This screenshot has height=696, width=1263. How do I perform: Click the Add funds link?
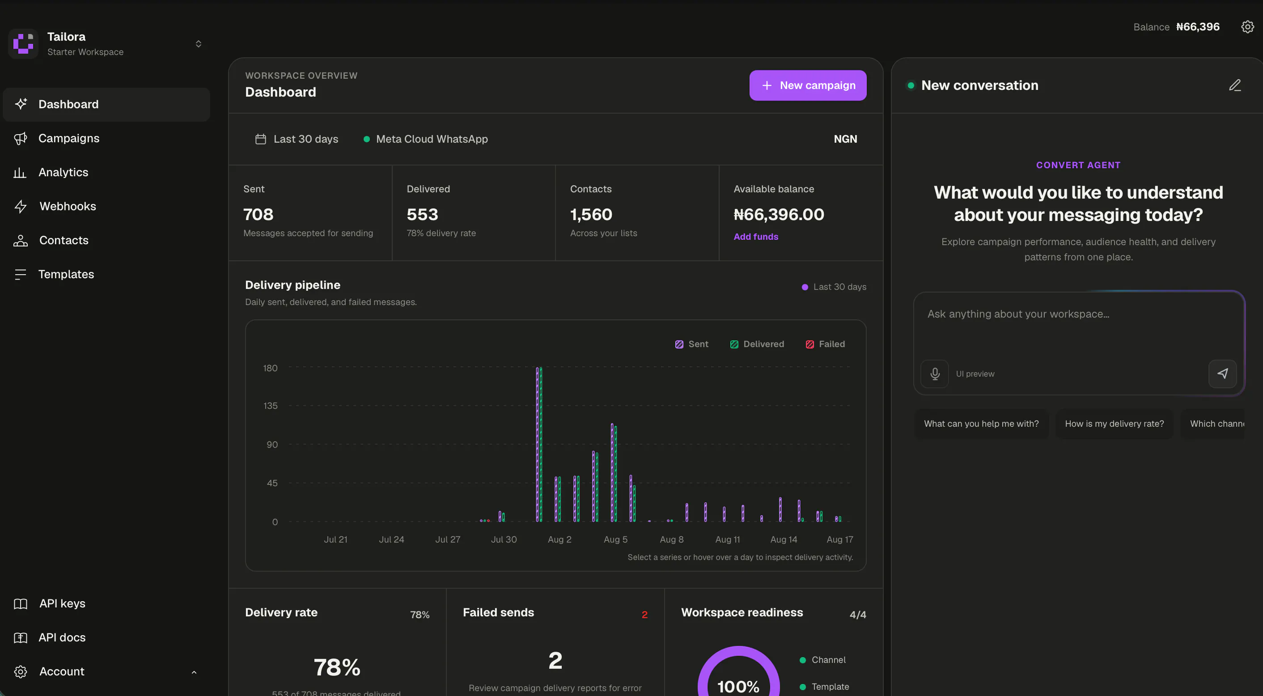click(755, 237)
